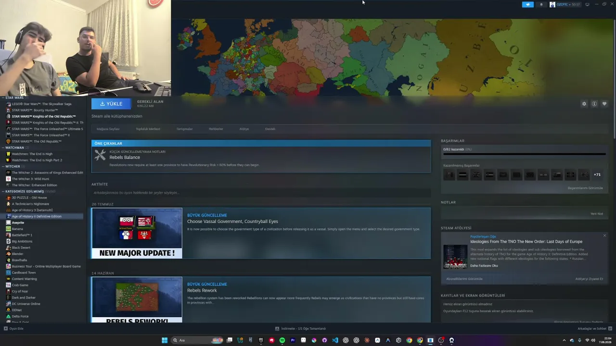Click the Aseprite icon in the library list
The image size is (616, 346).
(8, 222)
